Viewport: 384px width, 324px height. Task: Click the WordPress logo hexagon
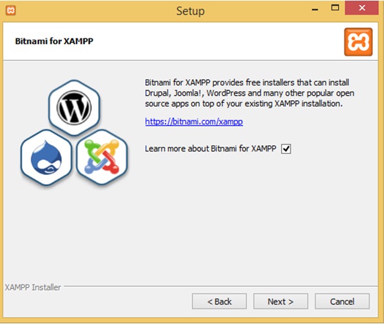coord(74,107)
